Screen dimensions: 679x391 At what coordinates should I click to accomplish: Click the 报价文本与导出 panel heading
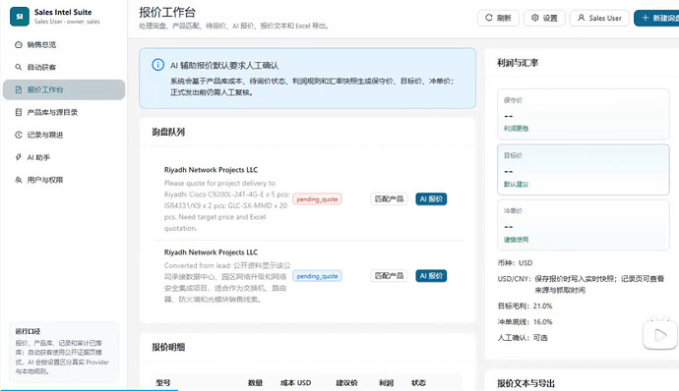(525, 383)
